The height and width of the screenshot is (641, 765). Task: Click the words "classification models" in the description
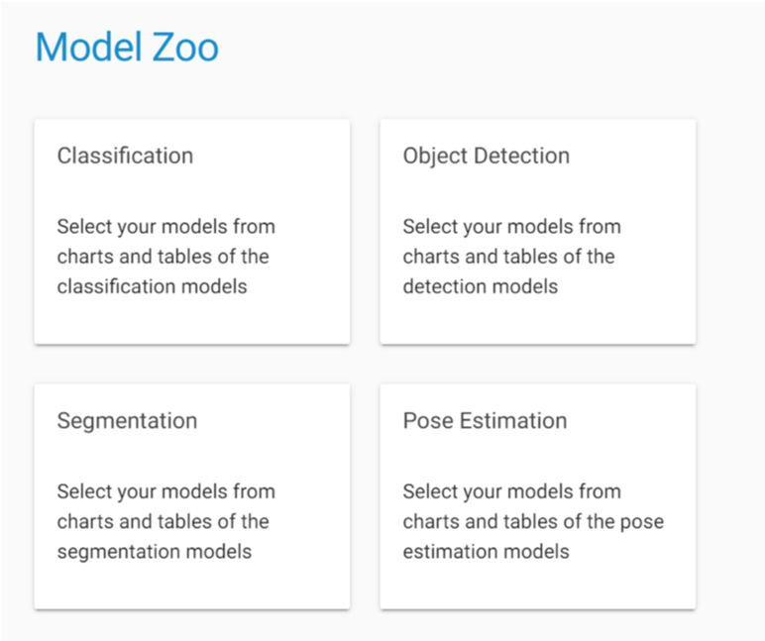click(x=152, y=287)
